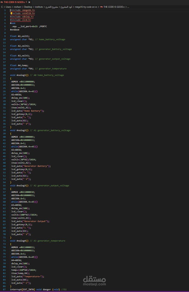
Task: Click 'float A1,volt1;' declaration
Action: tap(20, 36)
